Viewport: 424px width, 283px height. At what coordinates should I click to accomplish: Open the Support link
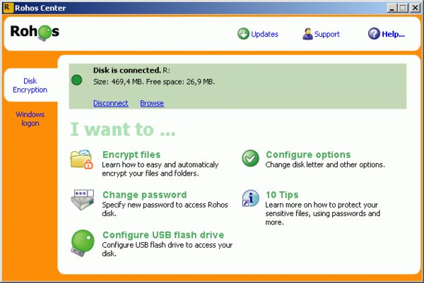click(326, 34)
